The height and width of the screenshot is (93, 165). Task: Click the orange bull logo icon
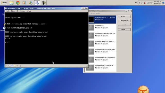[143, 90]
